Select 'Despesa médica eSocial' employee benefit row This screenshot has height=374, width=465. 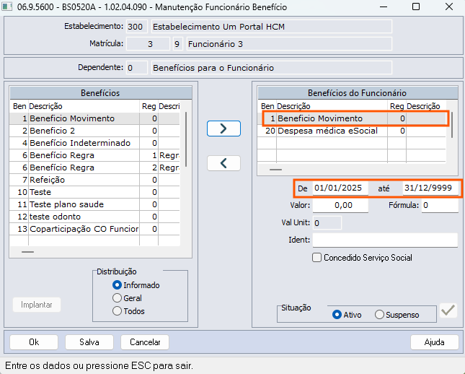[x=352, y=131]
